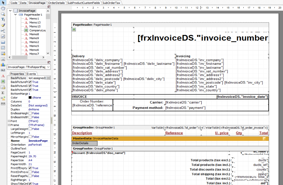Select the Hand tool in left toolbar
Viewport: 283px width, 185px height.
tap(3, 8)
